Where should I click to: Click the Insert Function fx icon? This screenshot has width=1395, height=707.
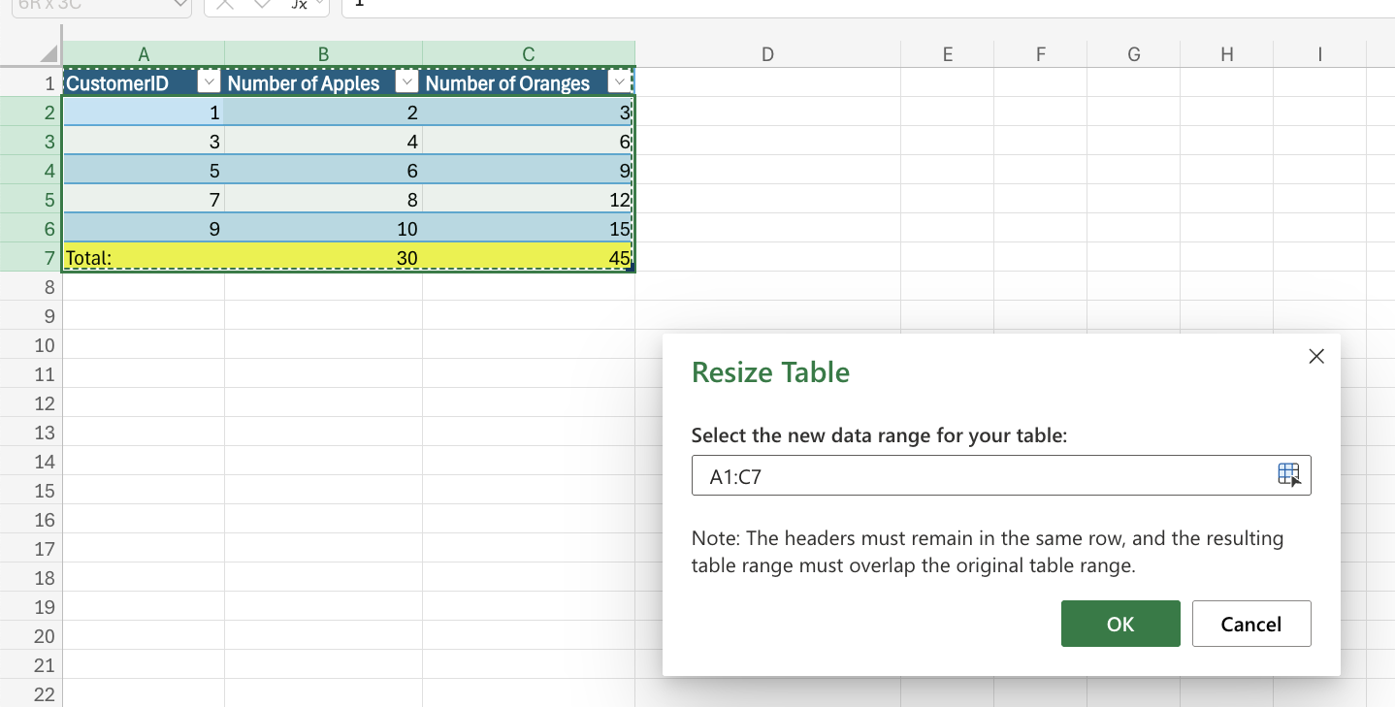tap(301, 4)
